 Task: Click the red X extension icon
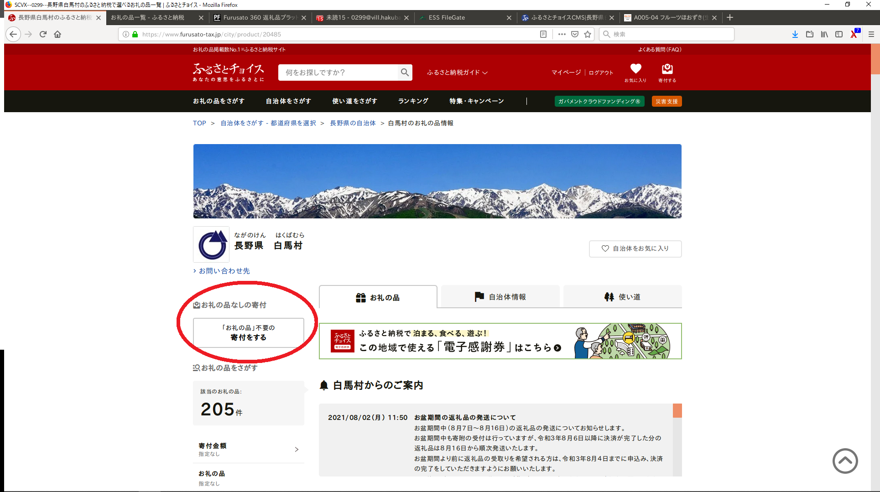(x=854, y=34)
